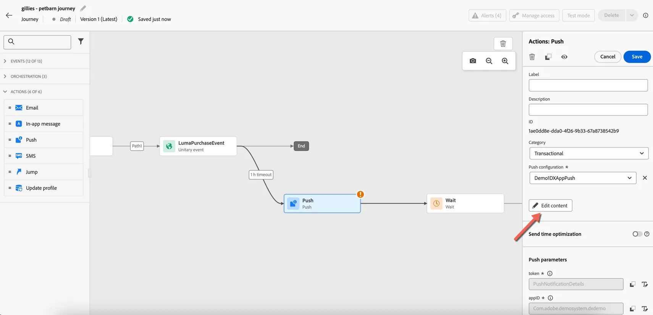Viewport: 653px width, 315px height.
Task: Zoom out of the journey canvas
Action: click(x=489, y=61)
